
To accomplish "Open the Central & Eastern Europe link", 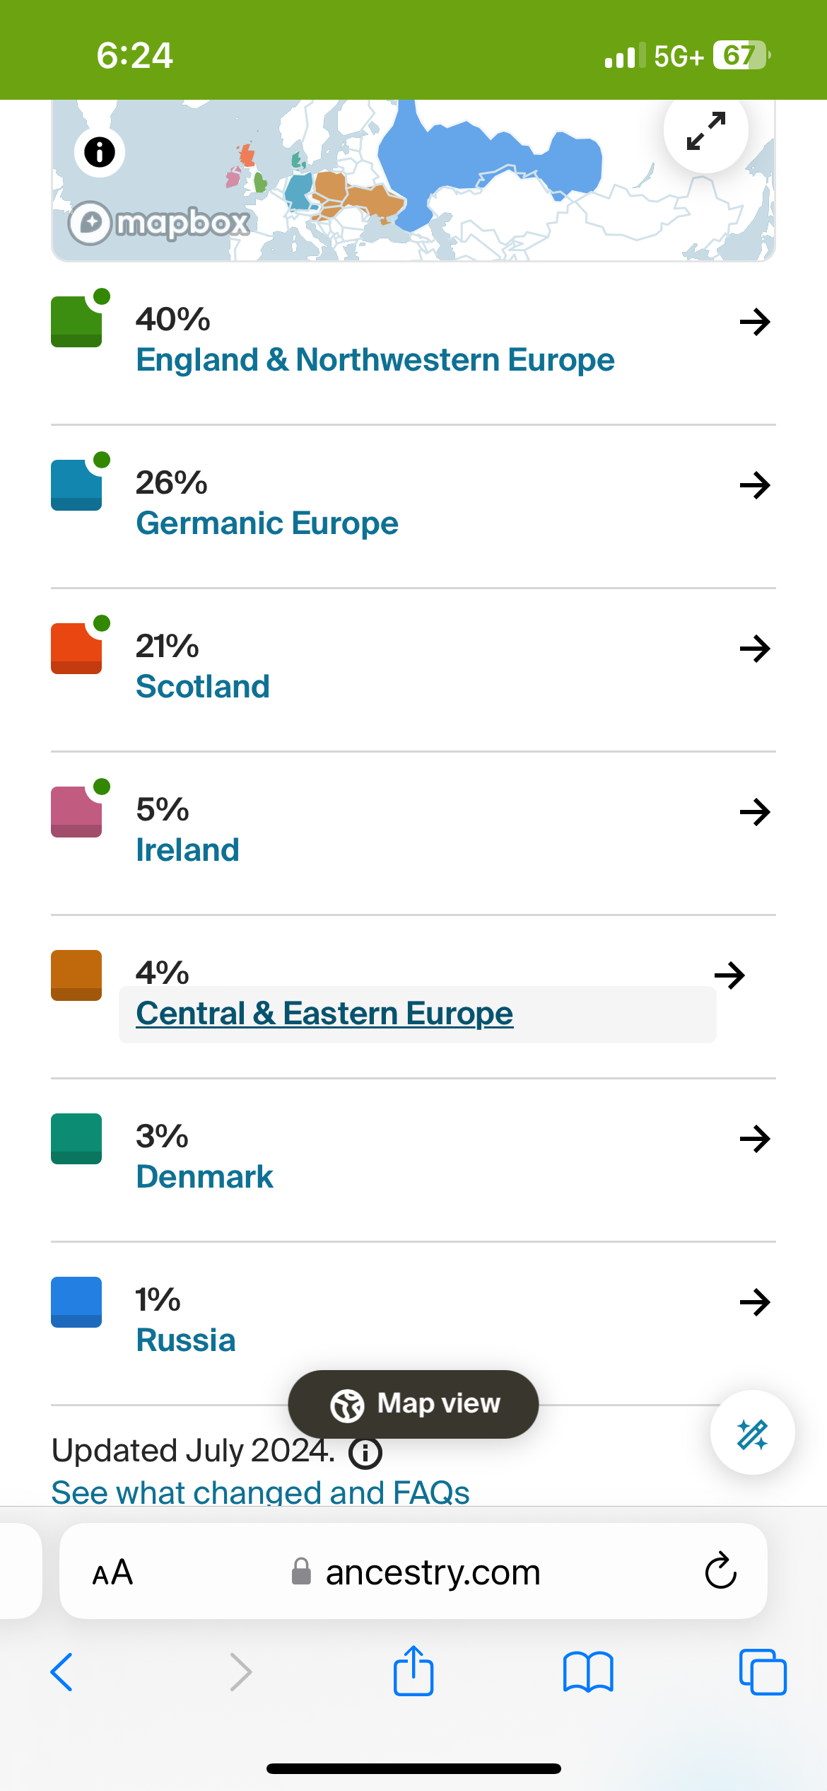I will click(x=324, y=1013).
